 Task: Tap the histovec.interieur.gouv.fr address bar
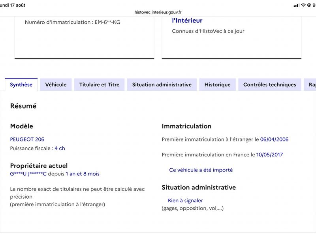click(158, 12)
